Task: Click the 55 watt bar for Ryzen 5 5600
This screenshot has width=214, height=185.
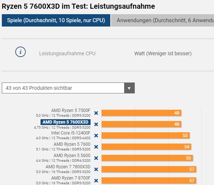Action: [147, 158]
